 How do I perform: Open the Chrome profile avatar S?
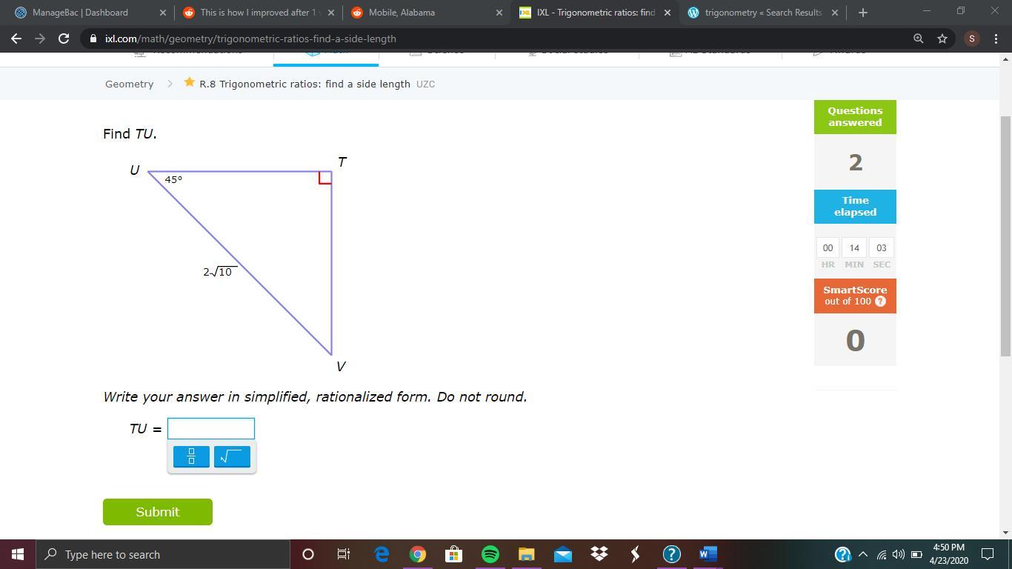(x=972, y=39)
